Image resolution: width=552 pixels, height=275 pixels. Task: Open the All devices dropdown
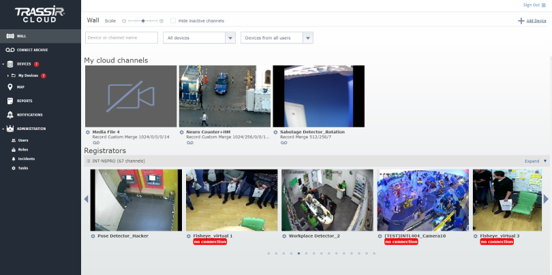pyautogui.click(x=199, y=38)
